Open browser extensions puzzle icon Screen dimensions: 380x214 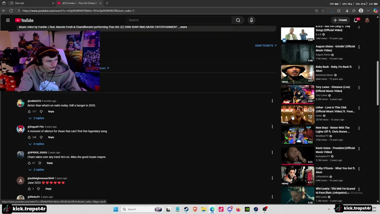point(339,11)
